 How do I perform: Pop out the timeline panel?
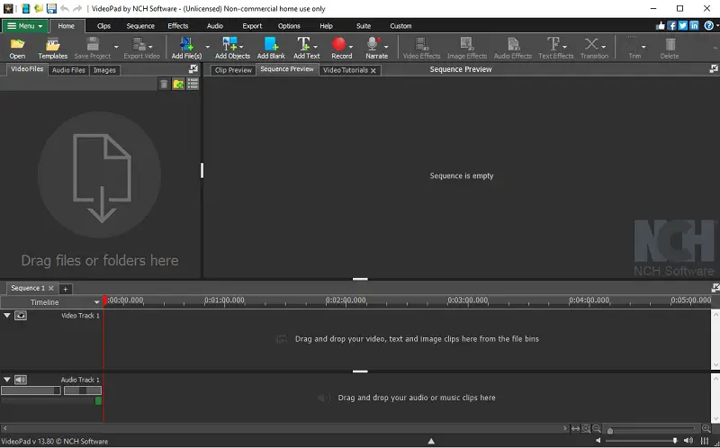pyautogui.click(x=715, y=288)
